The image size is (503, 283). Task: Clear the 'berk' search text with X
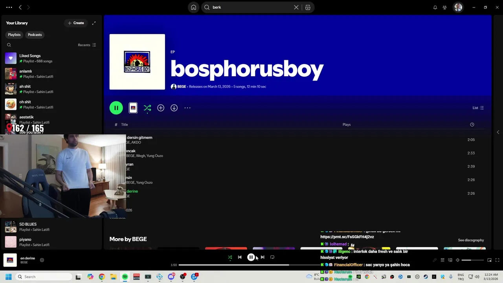pos(296,7)
